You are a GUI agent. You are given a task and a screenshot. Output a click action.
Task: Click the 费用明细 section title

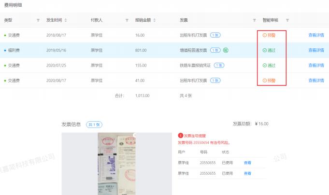click(13, 5)
